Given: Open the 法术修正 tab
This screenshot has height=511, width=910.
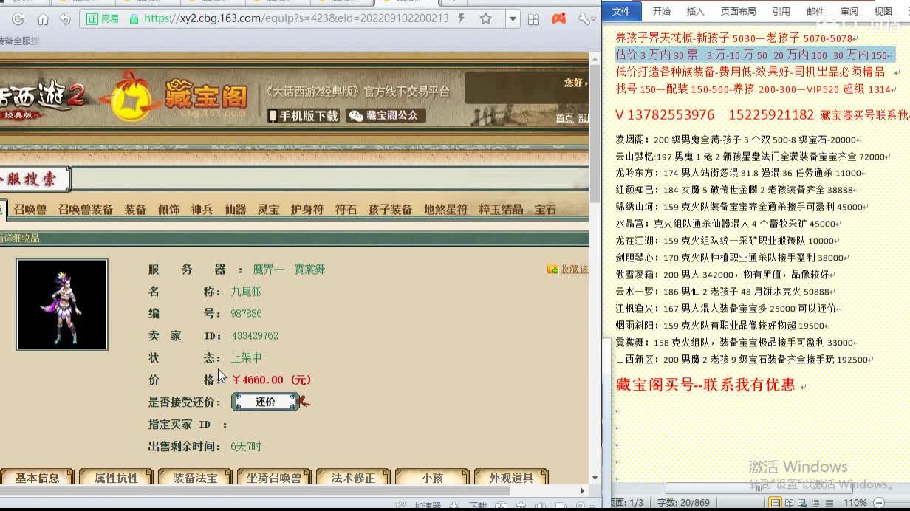Looking at the screenshot, I should (x=353, y=478).
